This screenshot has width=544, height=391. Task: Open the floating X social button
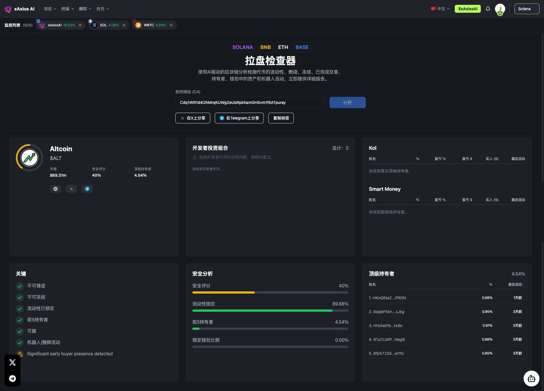(x=12, y=362)
